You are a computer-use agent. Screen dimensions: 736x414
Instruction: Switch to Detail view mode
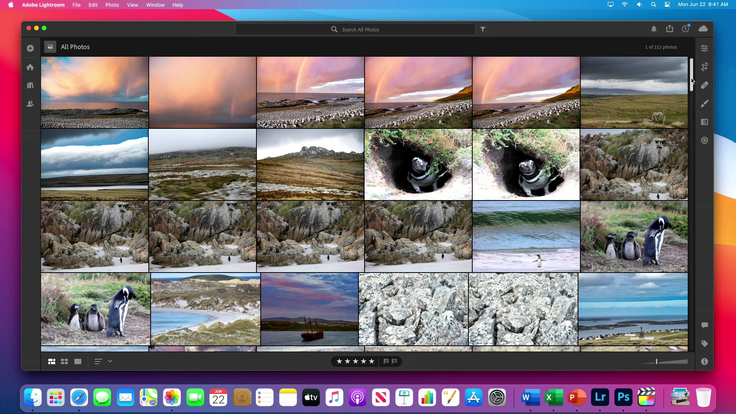tap(78, 361)
